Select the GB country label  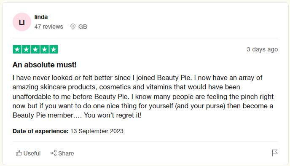[83, 27]
